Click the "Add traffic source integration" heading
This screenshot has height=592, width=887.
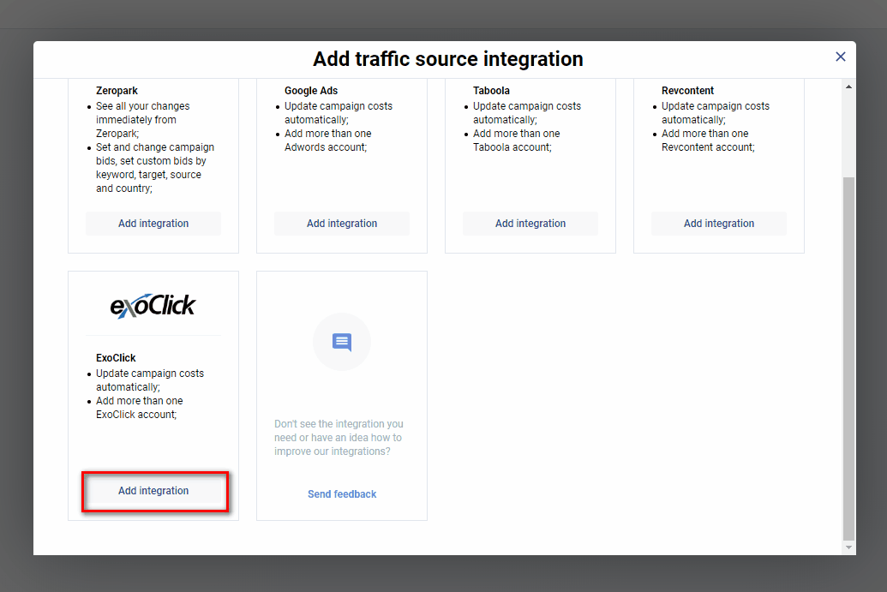[447, 59]
